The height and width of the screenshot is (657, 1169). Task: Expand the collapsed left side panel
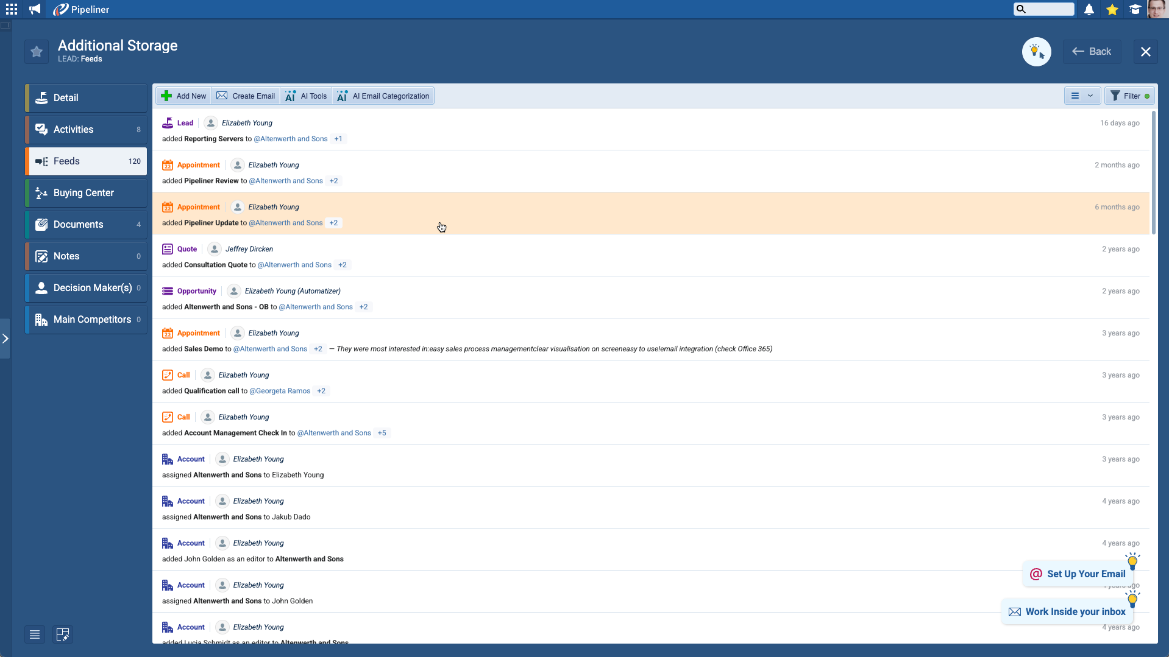(x=5, y=339)
